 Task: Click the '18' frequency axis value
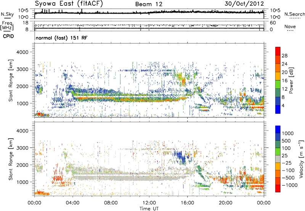(26, 23)
